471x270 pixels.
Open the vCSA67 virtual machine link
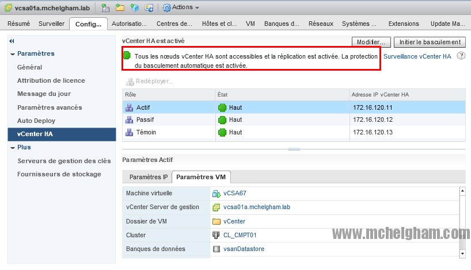pyautogui.click(x=235, y=193)
